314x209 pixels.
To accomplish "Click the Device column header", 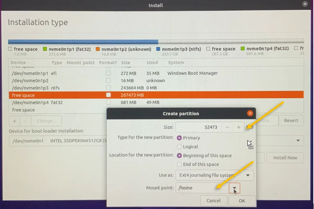I will coord(18,62).
